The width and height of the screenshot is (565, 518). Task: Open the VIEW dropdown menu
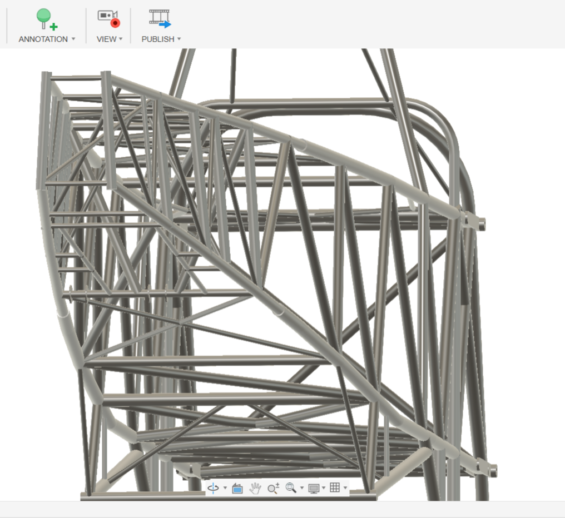110,39
